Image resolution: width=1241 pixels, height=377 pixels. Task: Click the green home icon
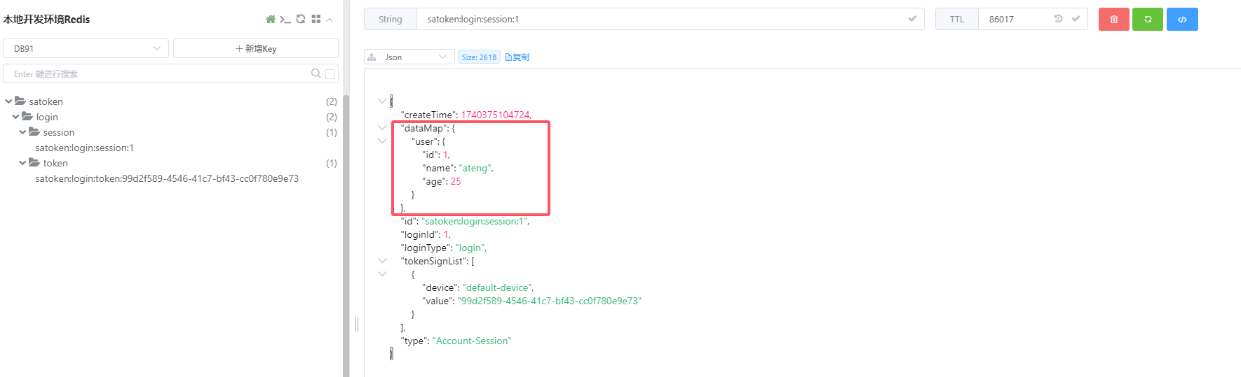(x=271, y=19)
